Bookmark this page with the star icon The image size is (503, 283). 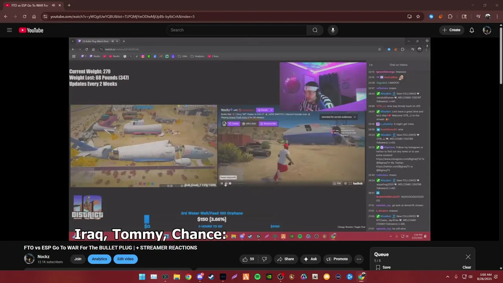click(418, 17)
